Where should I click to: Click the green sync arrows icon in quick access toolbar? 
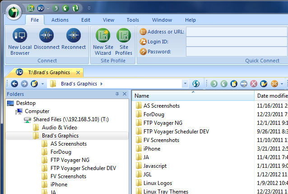[75, 8]
